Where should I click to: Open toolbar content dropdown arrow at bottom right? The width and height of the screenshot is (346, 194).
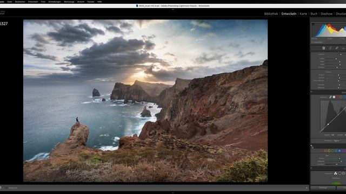coord(307,188)
